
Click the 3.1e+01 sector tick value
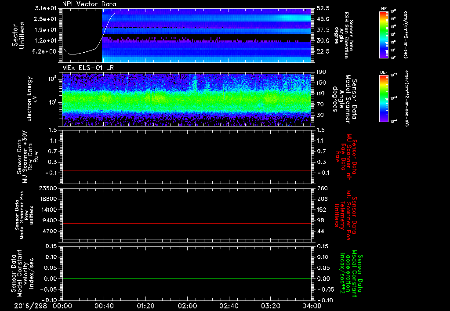click(46, 8)
